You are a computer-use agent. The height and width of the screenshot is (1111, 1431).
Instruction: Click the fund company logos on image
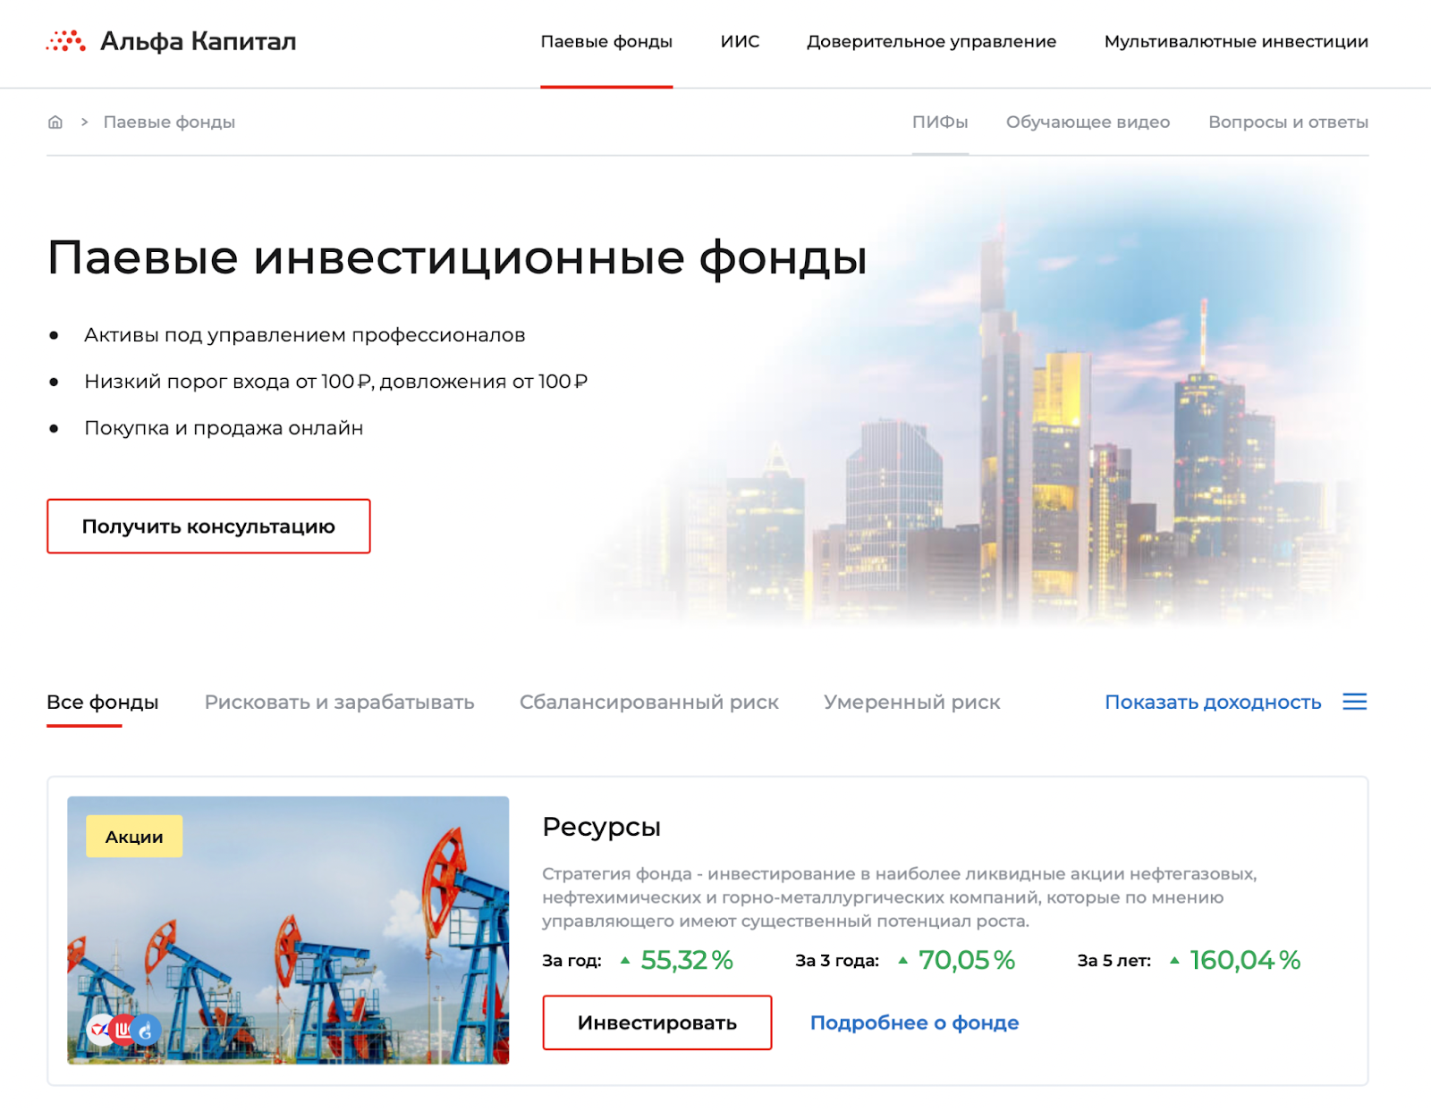click(x=124, y=1031)
